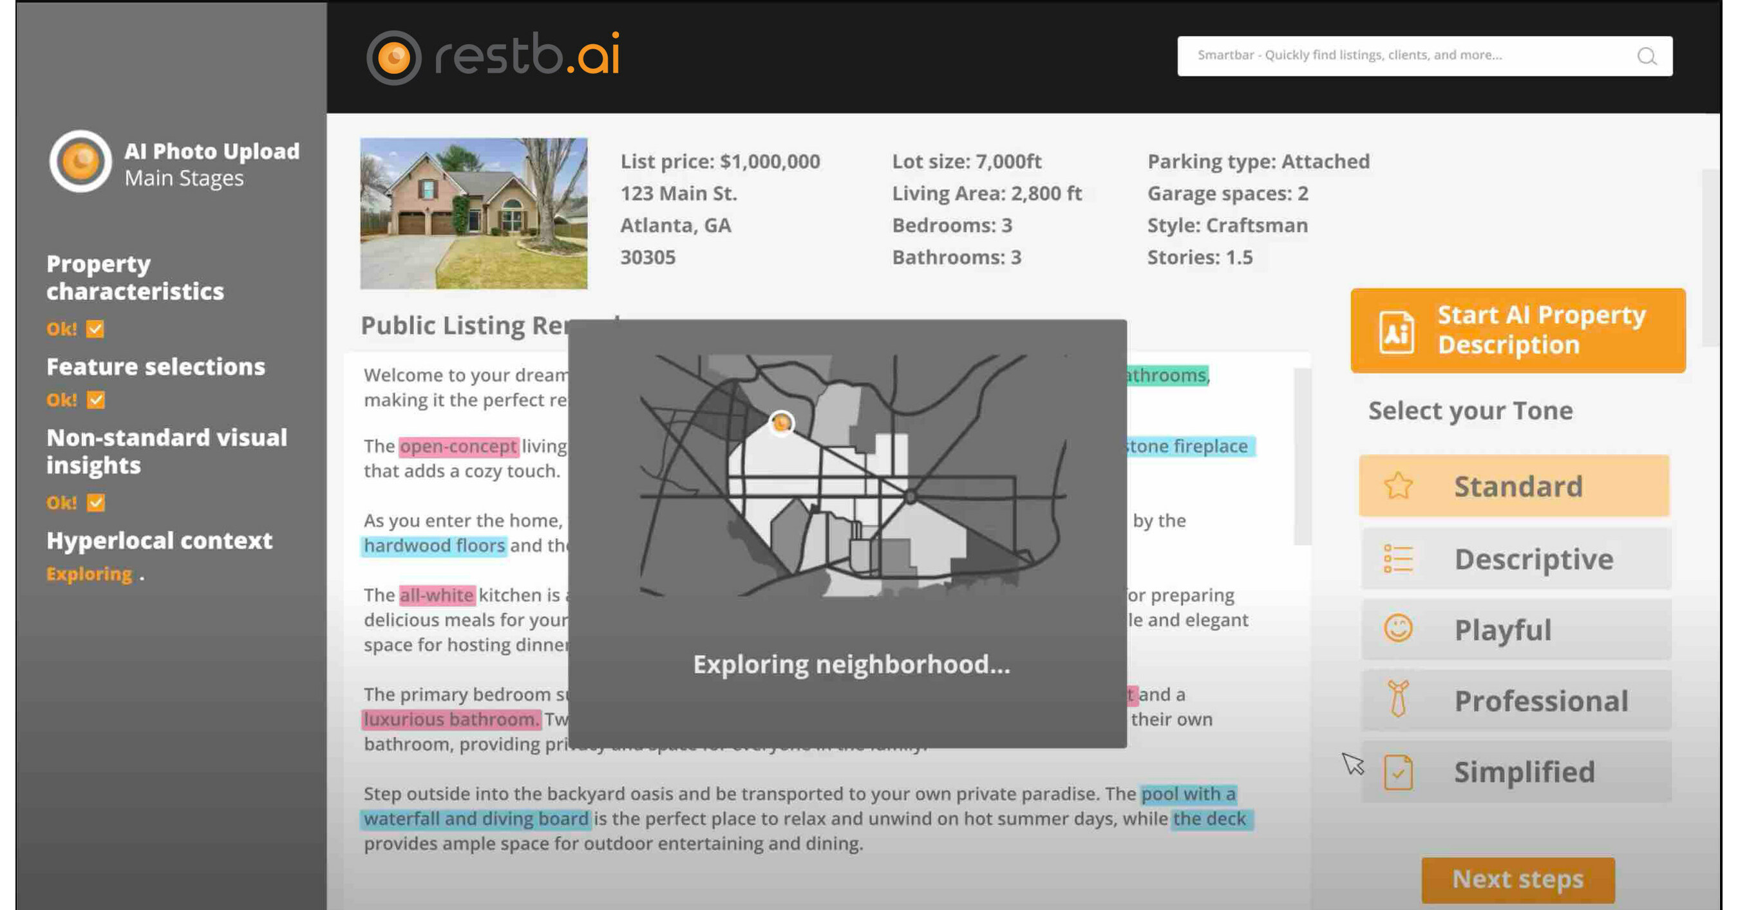Switch to the Playful tone option
This screenshot has width=1738, height=910.
[x=1515, y=630]
